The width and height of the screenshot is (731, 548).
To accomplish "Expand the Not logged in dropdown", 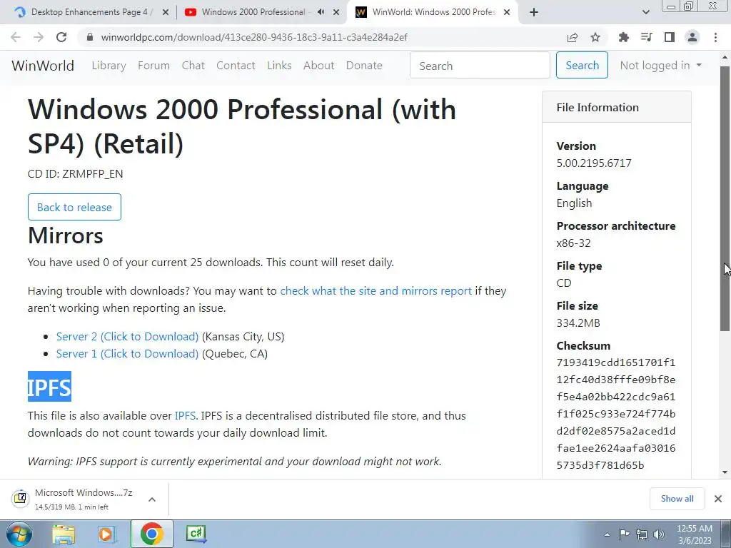I will (x=660, y=66).
